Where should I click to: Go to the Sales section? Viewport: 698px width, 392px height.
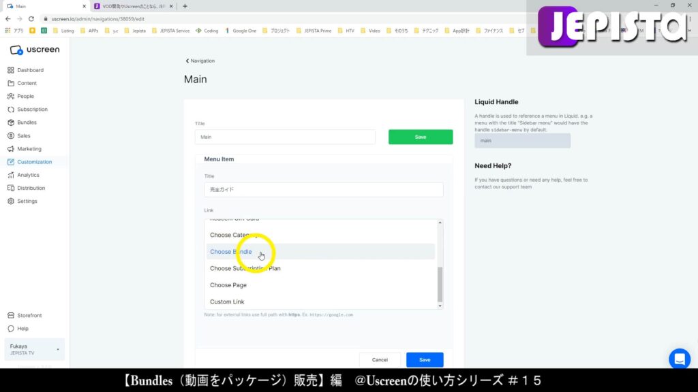coord(24,135)
